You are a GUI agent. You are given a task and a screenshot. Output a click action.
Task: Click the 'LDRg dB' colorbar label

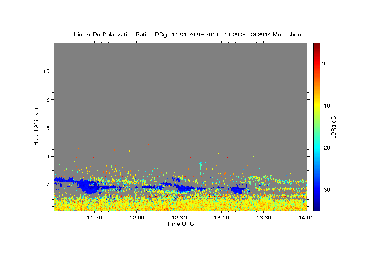pos(333,127)
